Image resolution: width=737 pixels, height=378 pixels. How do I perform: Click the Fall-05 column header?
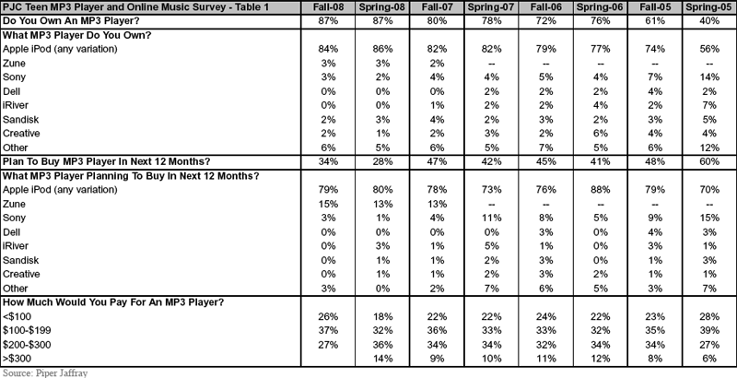click(655, 7)
